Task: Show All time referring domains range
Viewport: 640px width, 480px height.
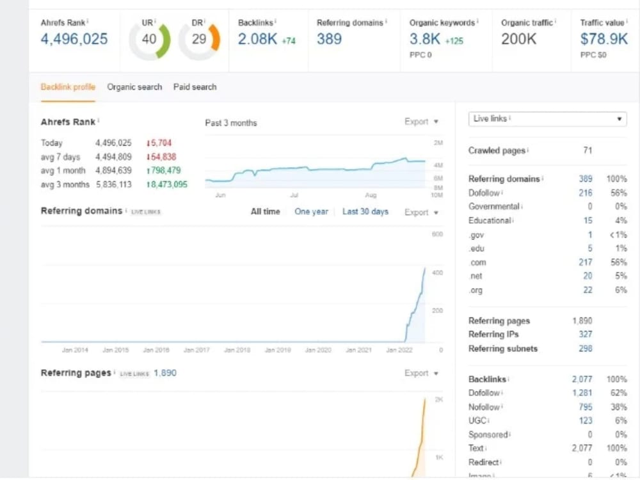Action: [x=266, y=211]
